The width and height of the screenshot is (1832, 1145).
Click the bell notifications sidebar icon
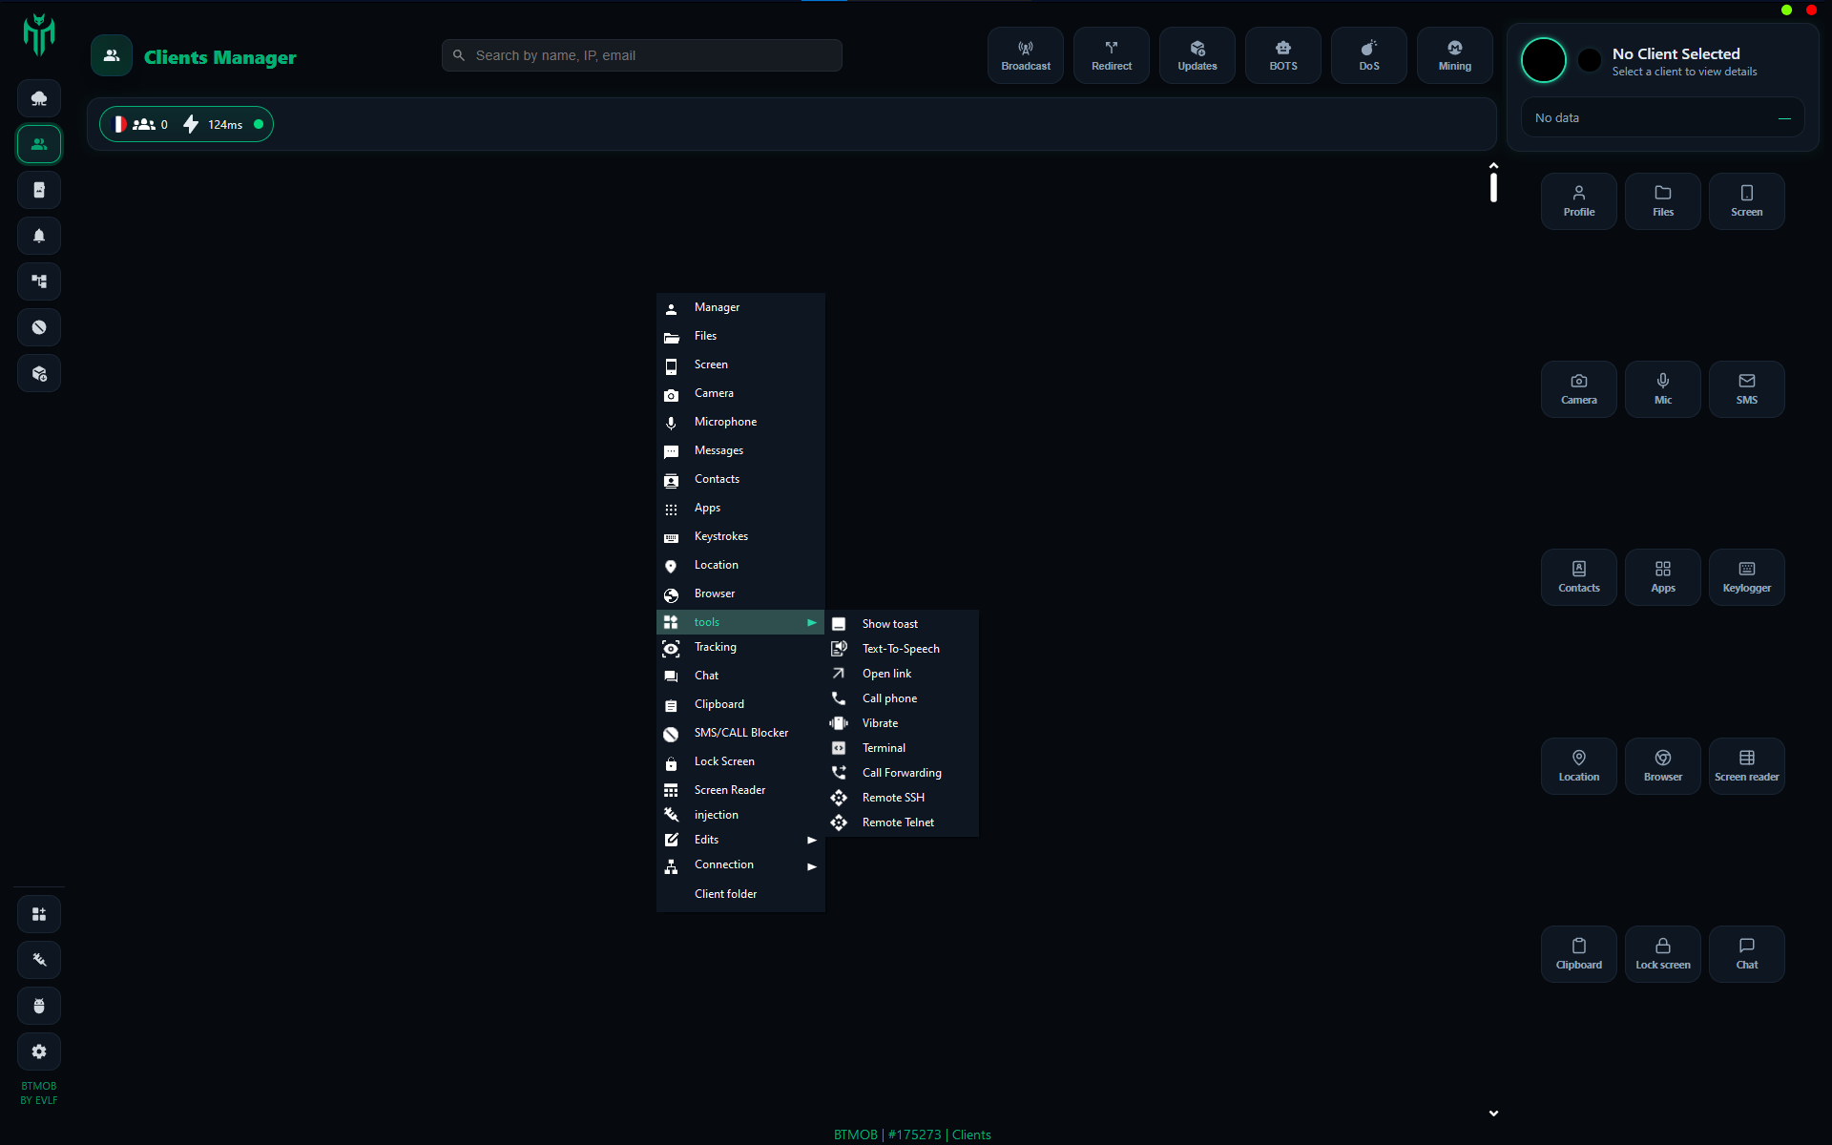[39, 236]
